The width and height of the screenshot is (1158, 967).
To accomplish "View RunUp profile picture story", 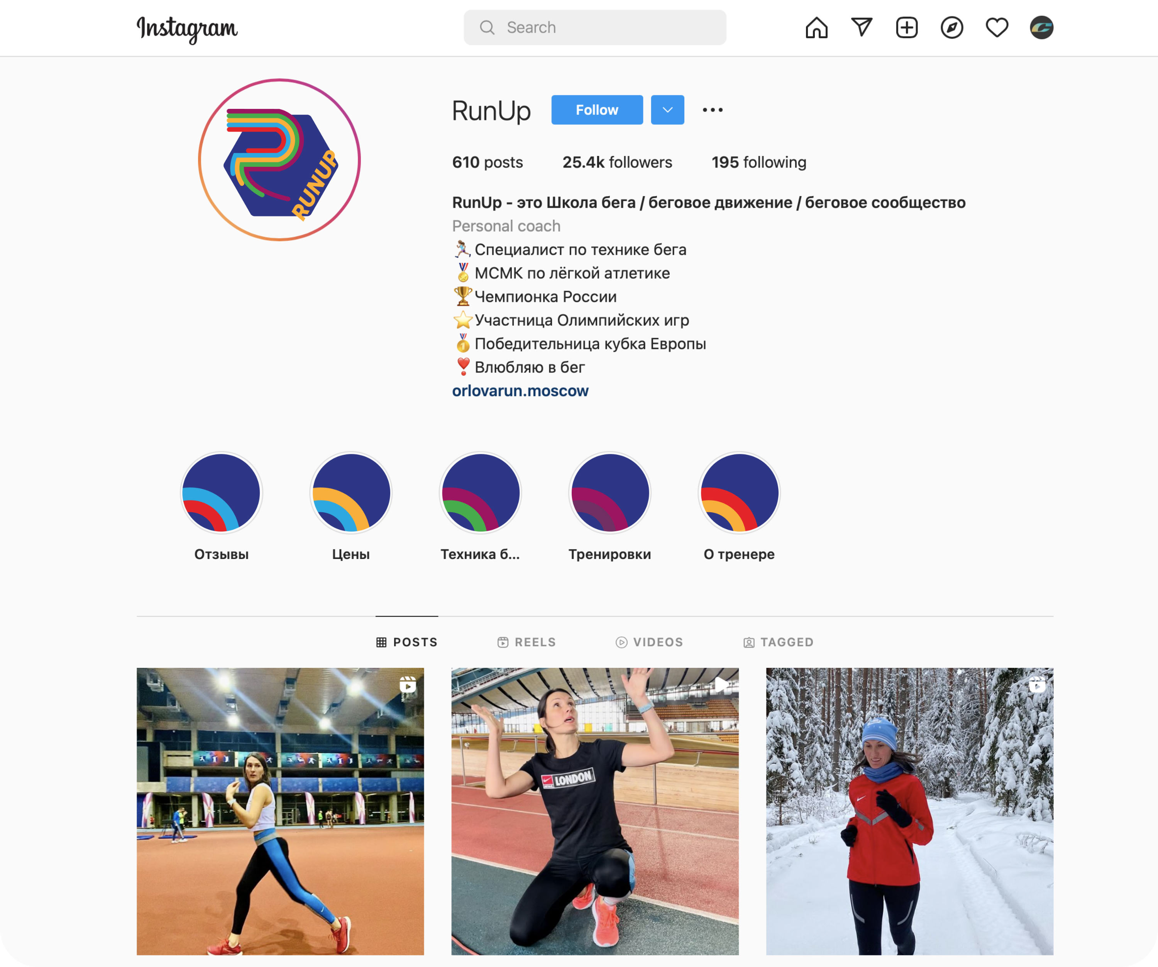I will point(279,160).
